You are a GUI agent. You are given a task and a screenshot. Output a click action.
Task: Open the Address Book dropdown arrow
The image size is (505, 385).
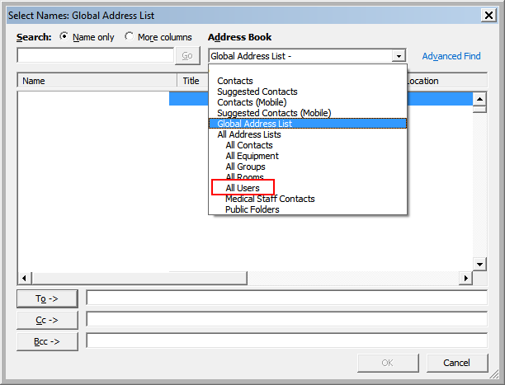399,56
